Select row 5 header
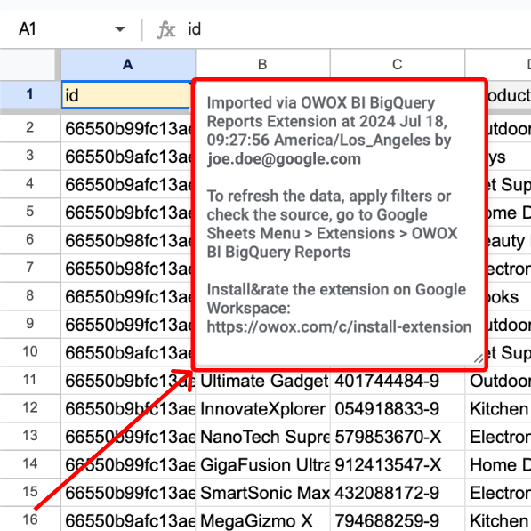This screenshot has width=531, height=531. [x=30, y=212]
